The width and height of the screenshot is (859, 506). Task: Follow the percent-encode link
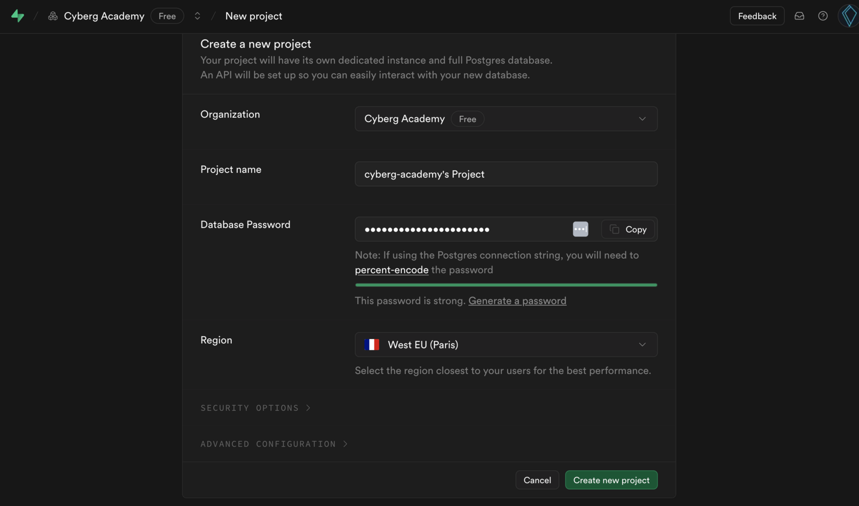(x=392, y=270)
